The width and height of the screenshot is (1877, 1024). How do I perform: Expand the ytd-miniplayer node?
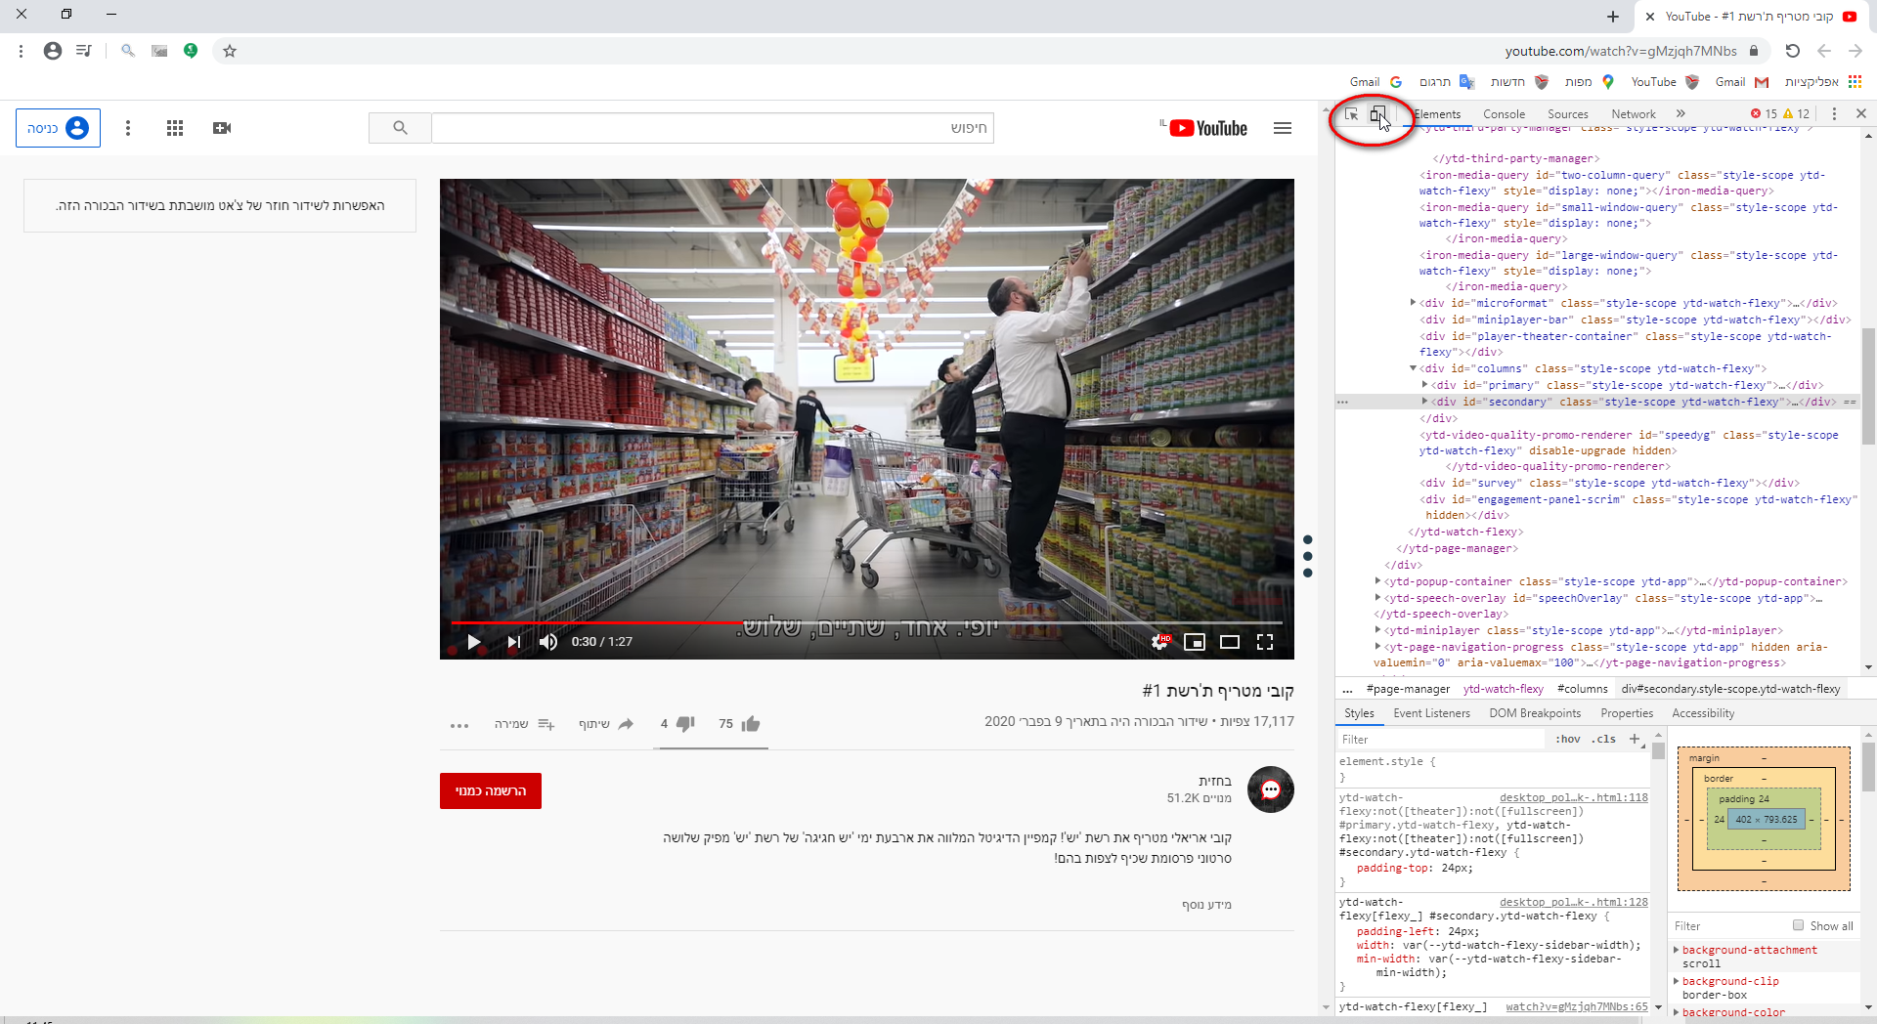click(1377, 630)
